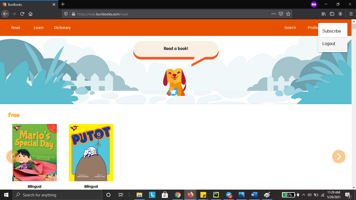The height and width of the screenshot is (200, 356).
Task: Open File Explorer from the taskbar
Action: tap(139, 195)
